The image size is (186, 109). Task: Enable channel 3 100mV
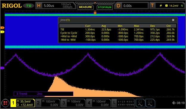coord(73,103)
